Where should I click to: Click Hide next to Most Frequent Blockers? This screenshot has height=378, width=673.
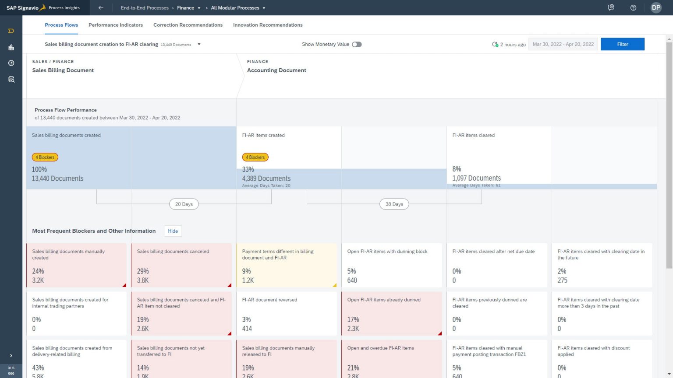click(173, 231)
